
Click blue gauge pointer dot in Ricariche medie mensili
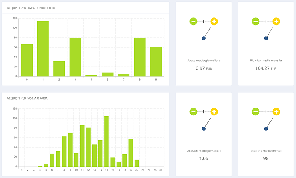(266, 129)
